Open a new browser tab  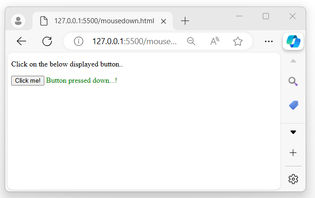click(185, 21)
